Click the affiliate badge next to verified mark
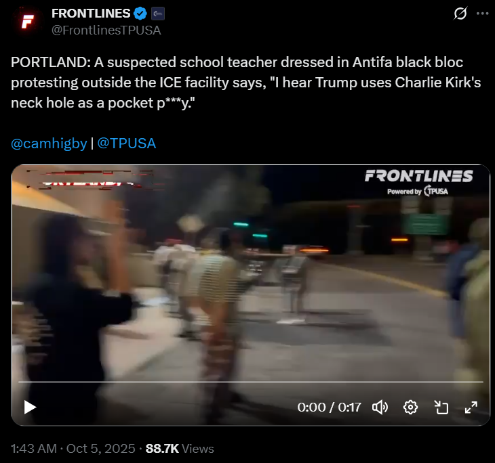This screenshot has height=463, width=495. coord(158,14)
